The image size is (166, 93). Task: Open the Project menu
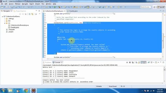38,4
